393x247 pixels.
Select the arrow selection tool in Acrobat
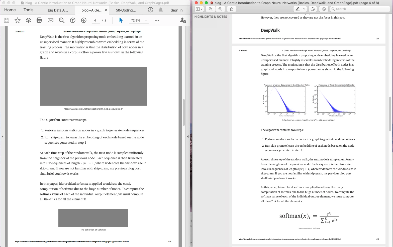click(121, 20)
